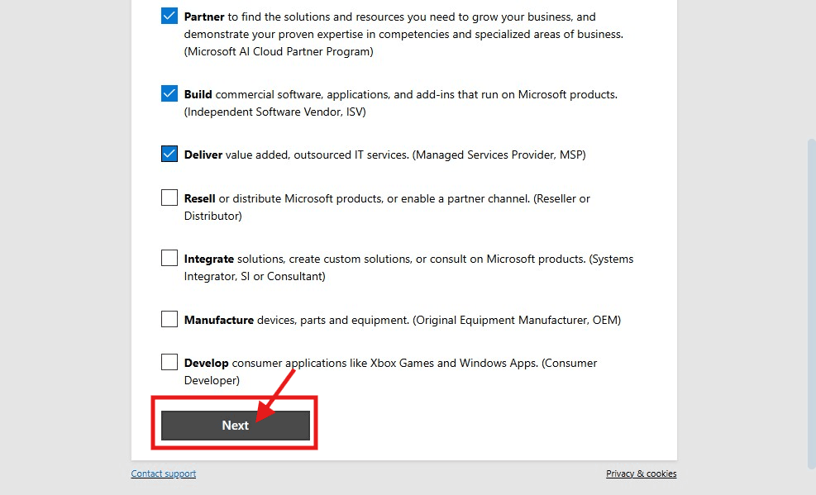This screenshot has width=816, height=495.
Task: Click the Microsoft AI Cloud Partner Program text
Action: pos(279,51)
